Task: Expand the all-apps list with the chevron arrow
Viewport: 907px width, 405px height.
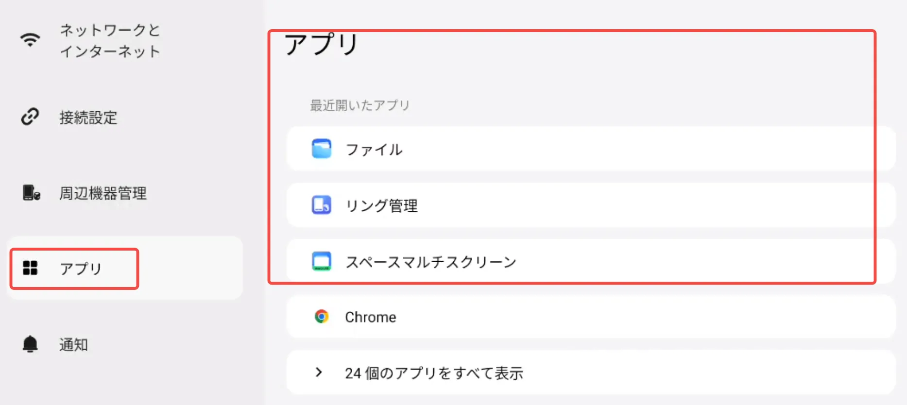Action: (319, 372)
